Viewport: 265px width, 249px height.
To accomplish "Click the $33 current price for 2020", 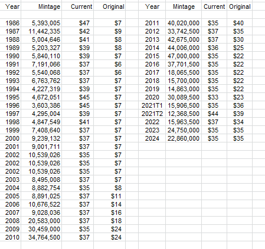I will (x=214, y=97).
